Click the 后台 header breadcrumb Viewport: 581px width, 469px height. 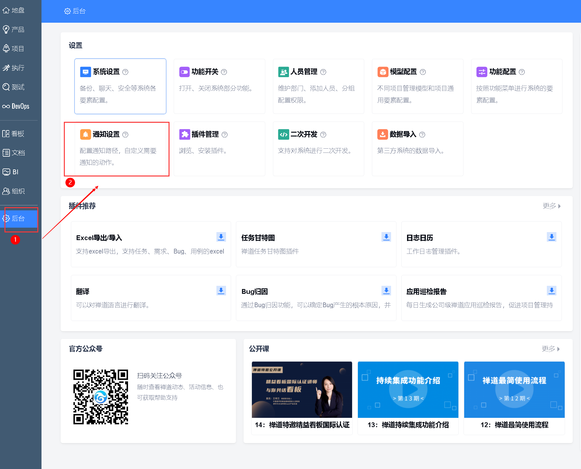75,11
